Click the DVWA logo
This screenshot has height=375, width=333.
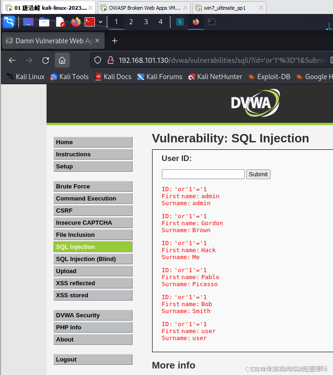pos(255,103)
